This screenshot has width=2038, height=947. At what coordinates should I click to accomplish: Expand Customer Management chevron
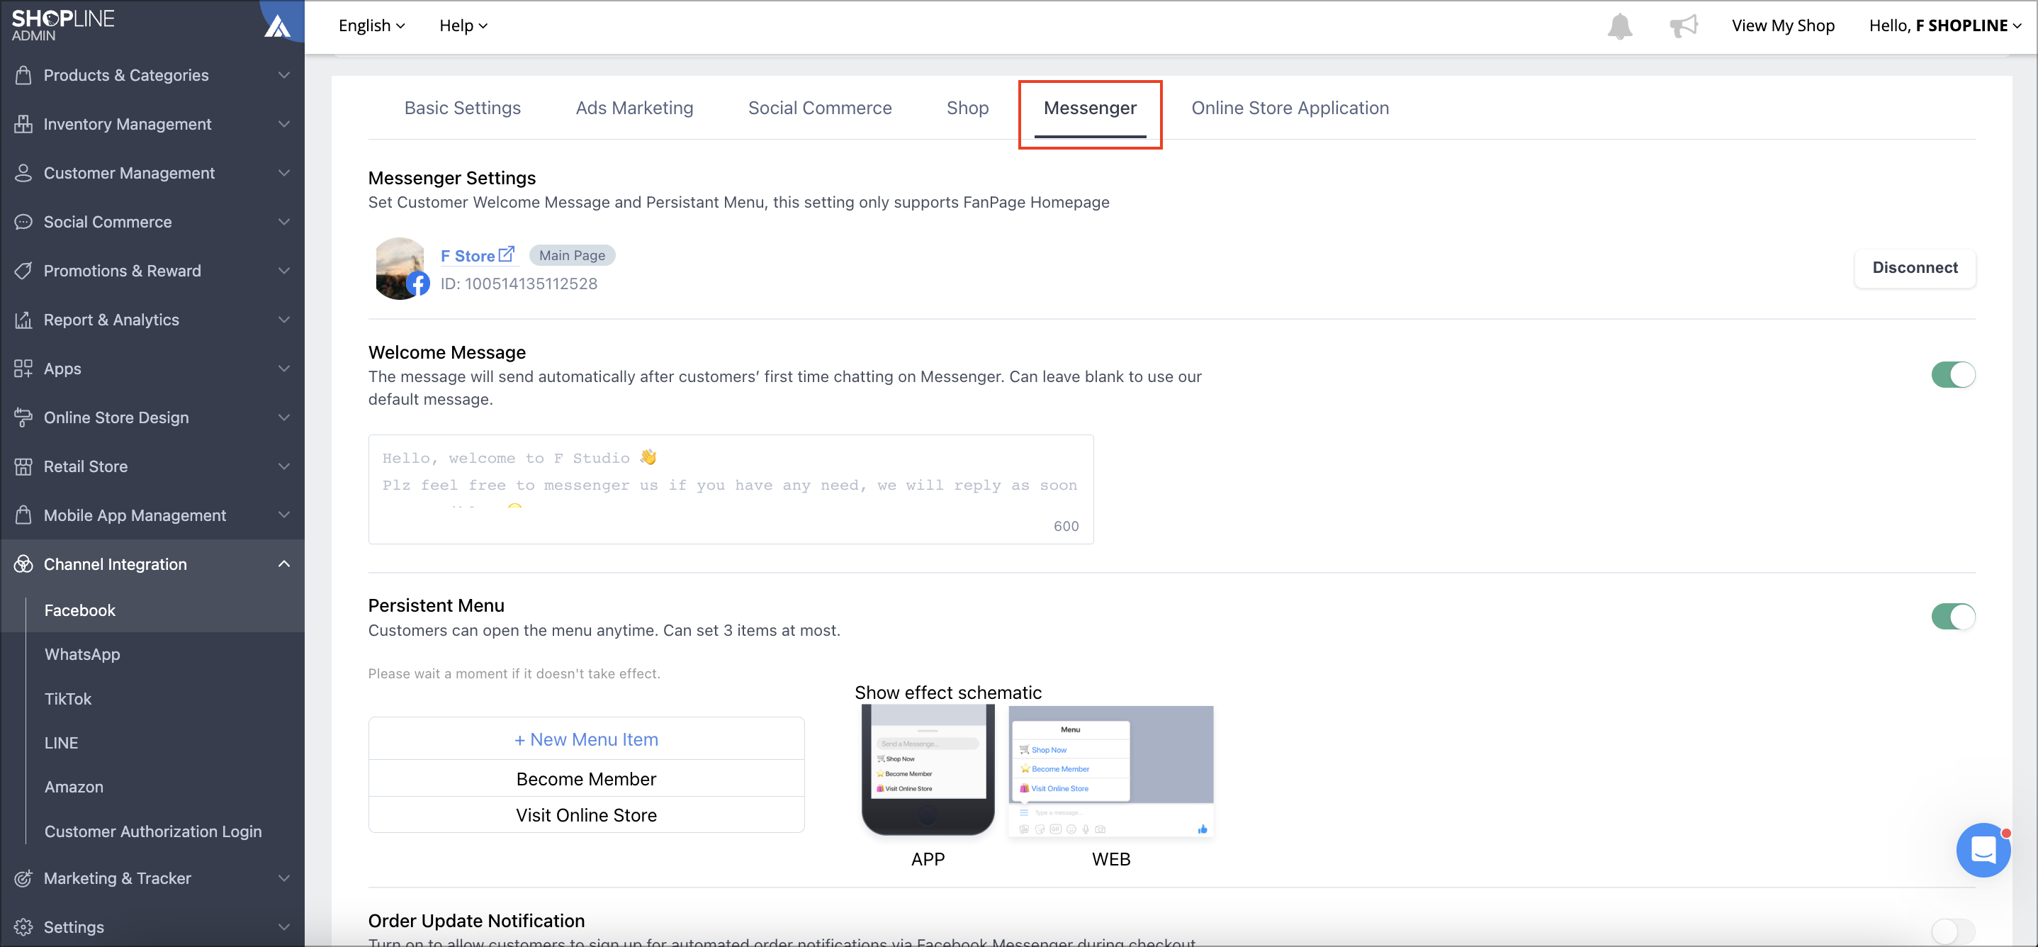(284, 173)
